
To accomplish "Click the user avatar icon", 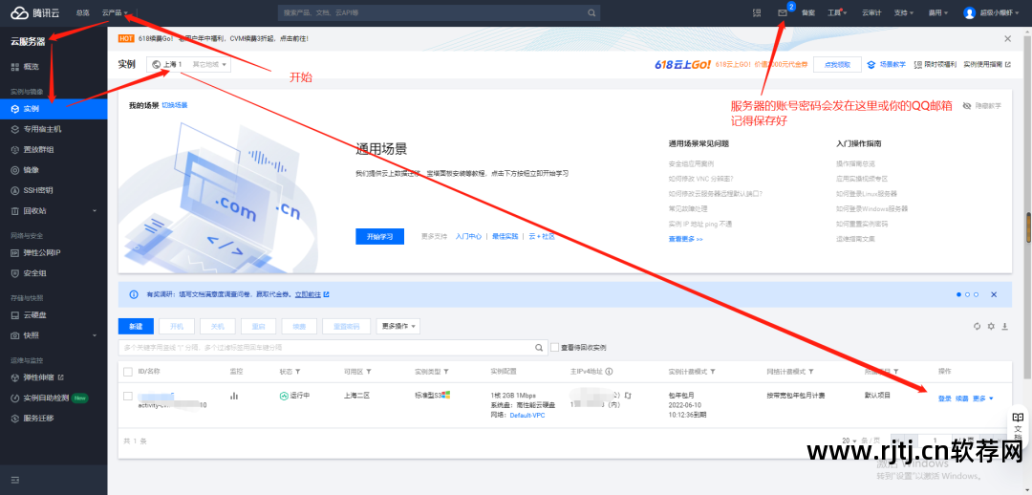I will [969, 12].
